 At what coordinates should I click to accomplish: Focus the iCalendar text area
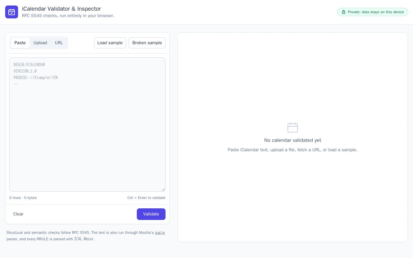tap(87, 124)
